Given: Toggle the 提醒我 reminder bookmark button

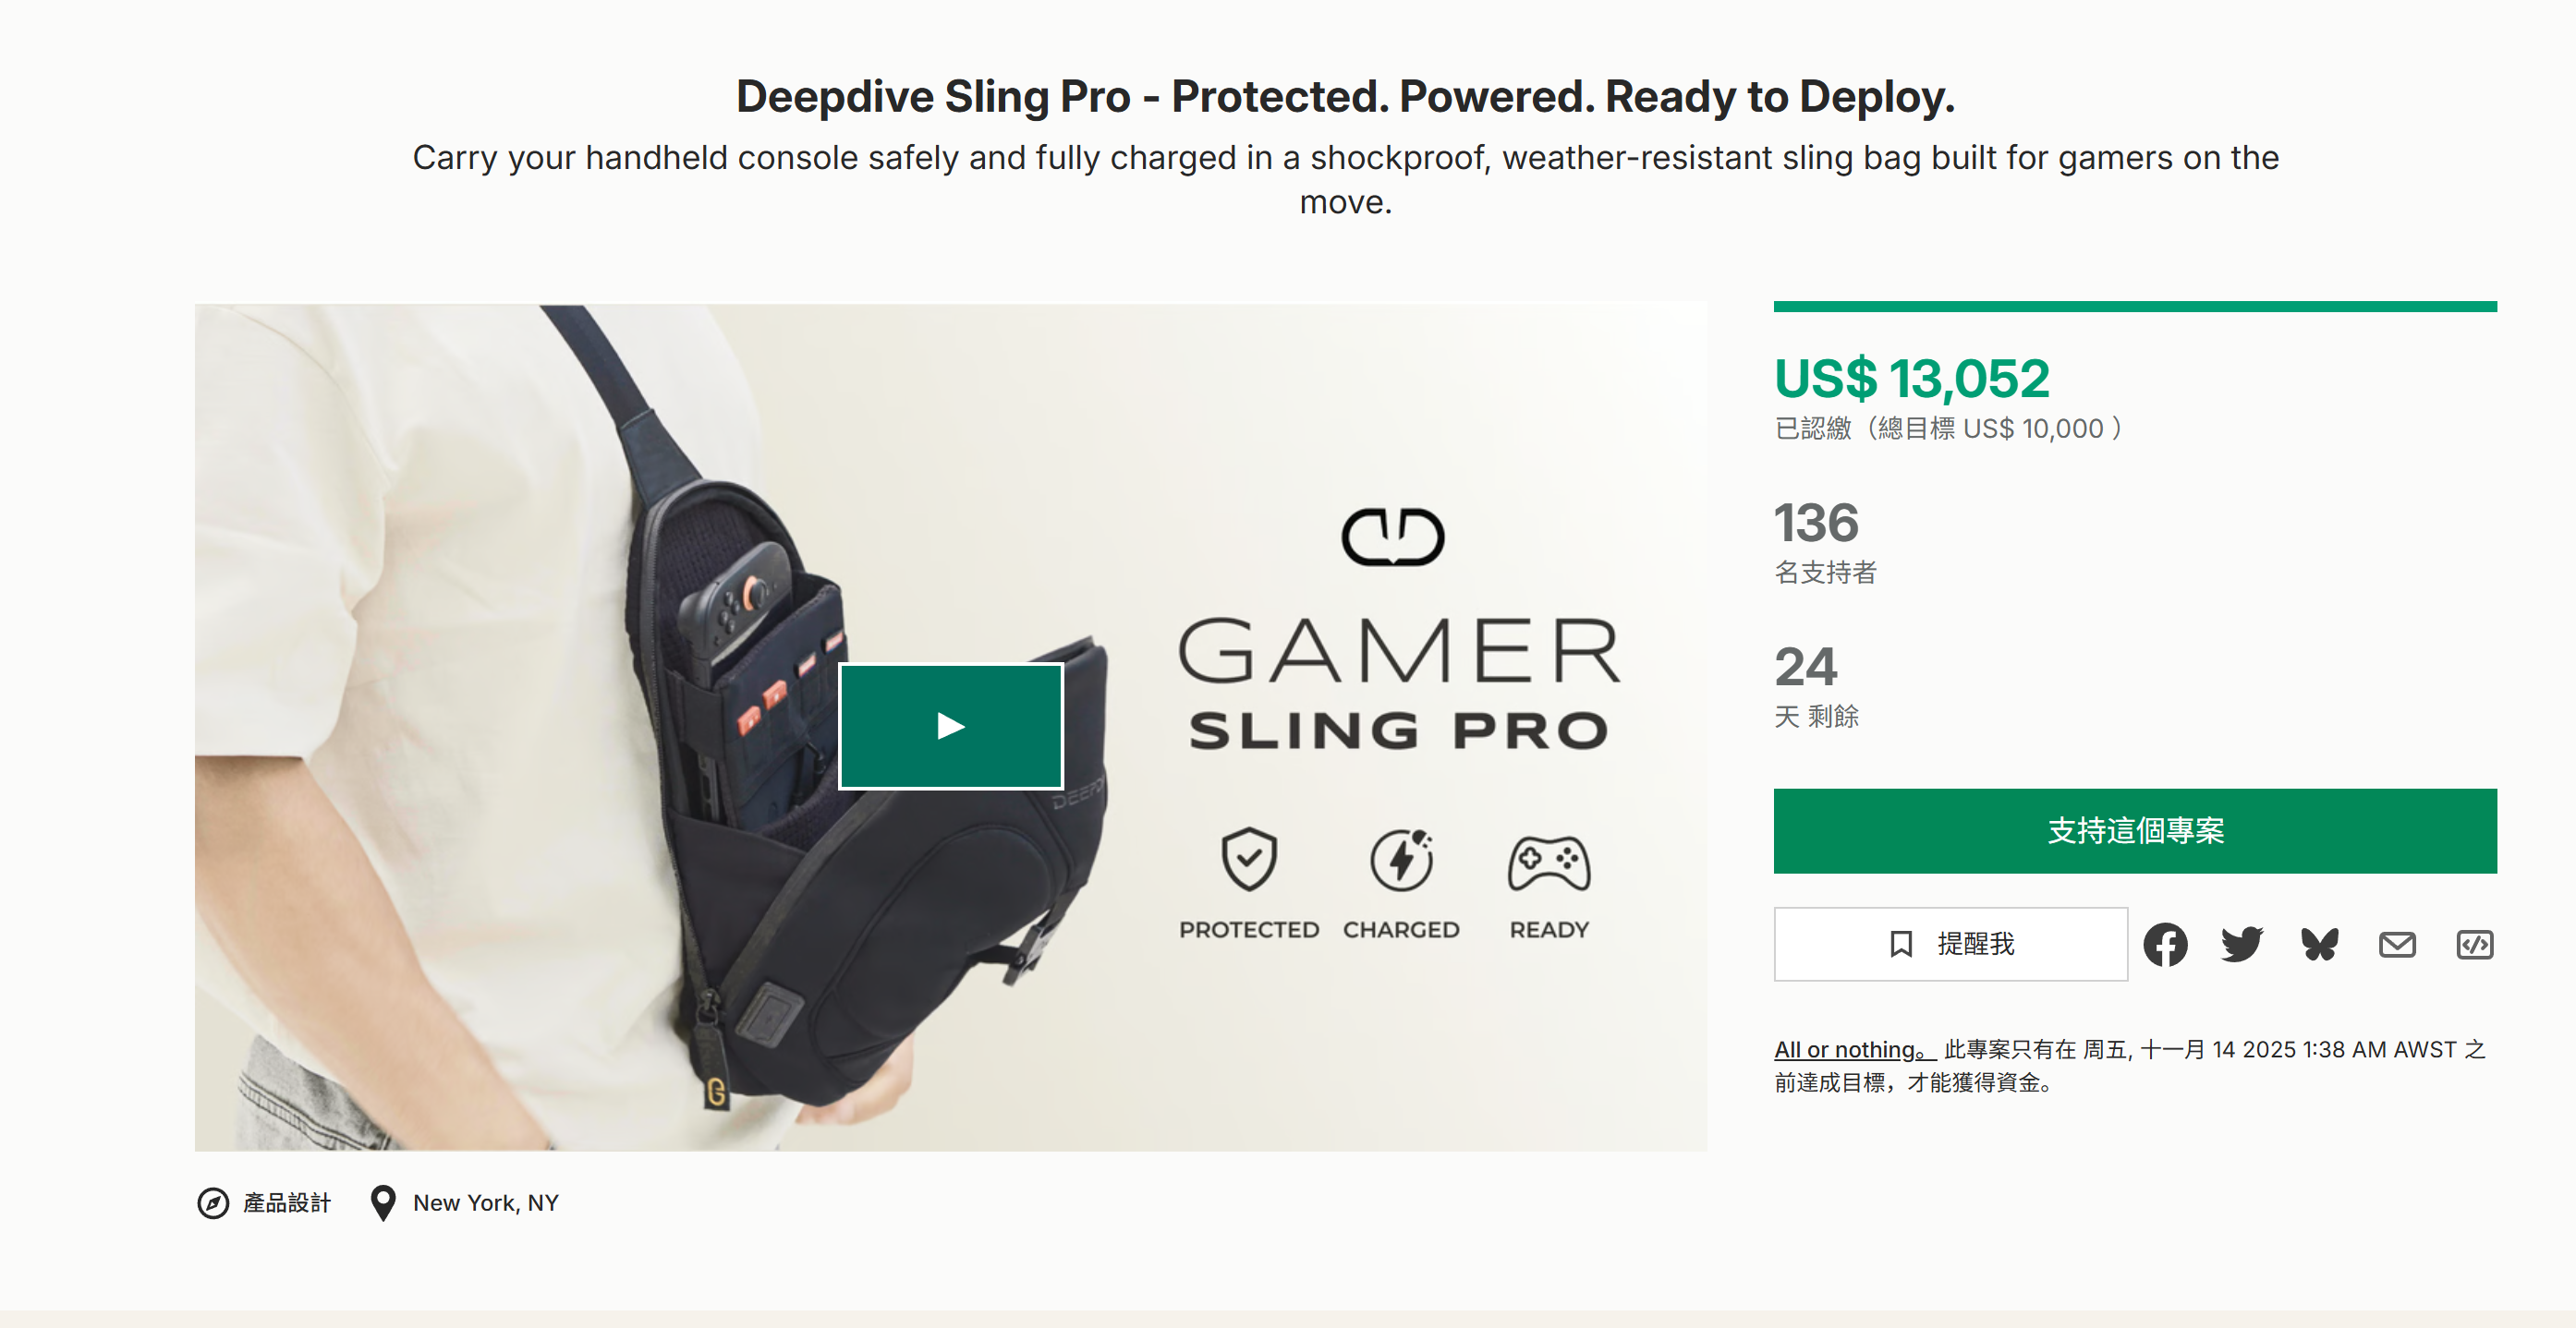Looking at the screenshot, I should [x=1950, y=945].
